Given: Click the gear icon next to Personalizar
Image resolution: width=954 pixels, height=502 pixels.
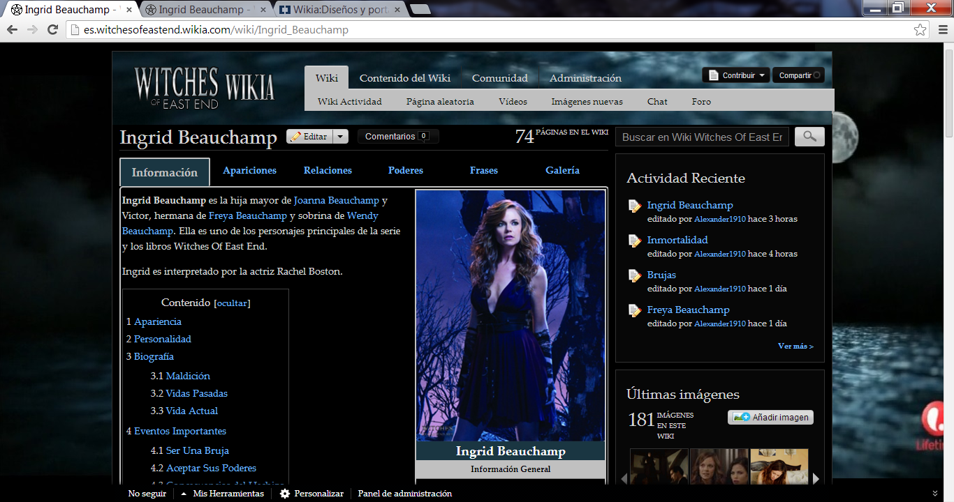Looking at the screenshot, I should [285, 494].
